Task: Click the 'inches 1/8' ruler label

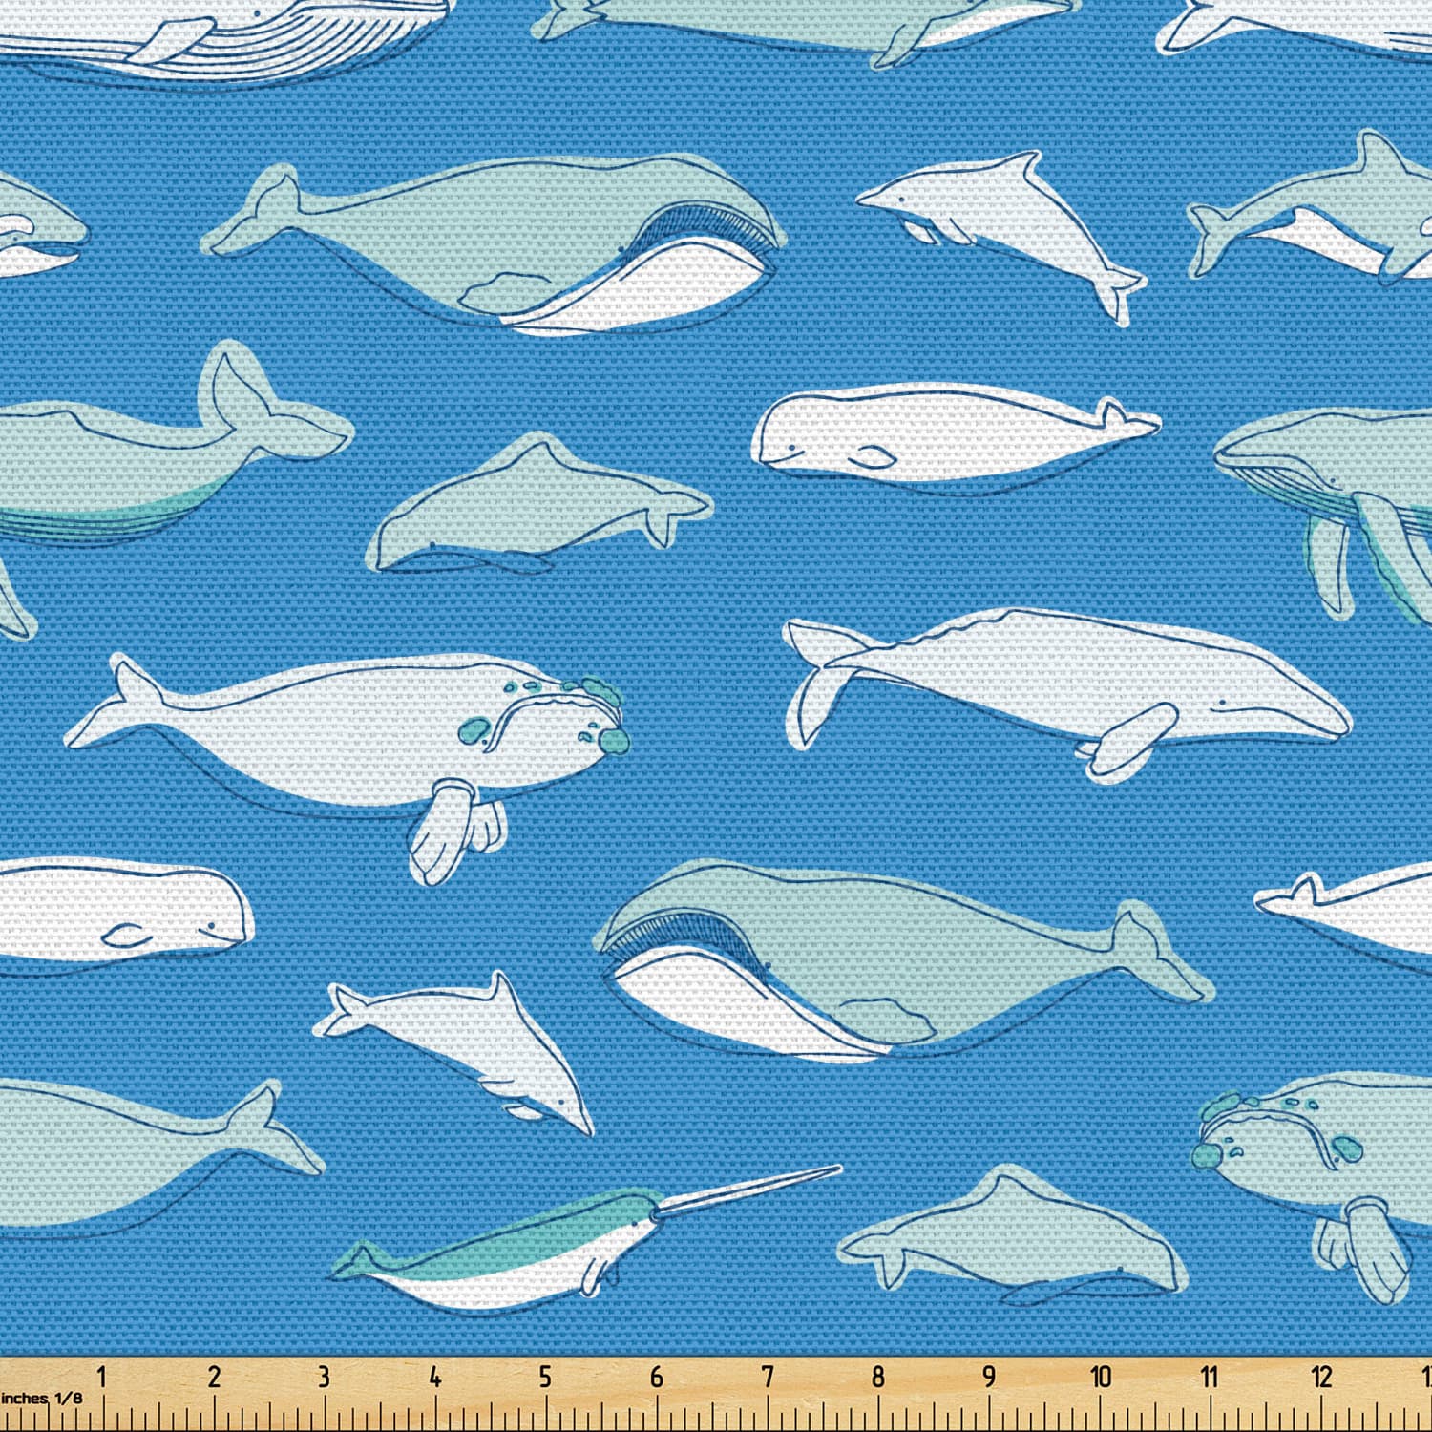Action: pyautogui.click(x=41, y=1399)
